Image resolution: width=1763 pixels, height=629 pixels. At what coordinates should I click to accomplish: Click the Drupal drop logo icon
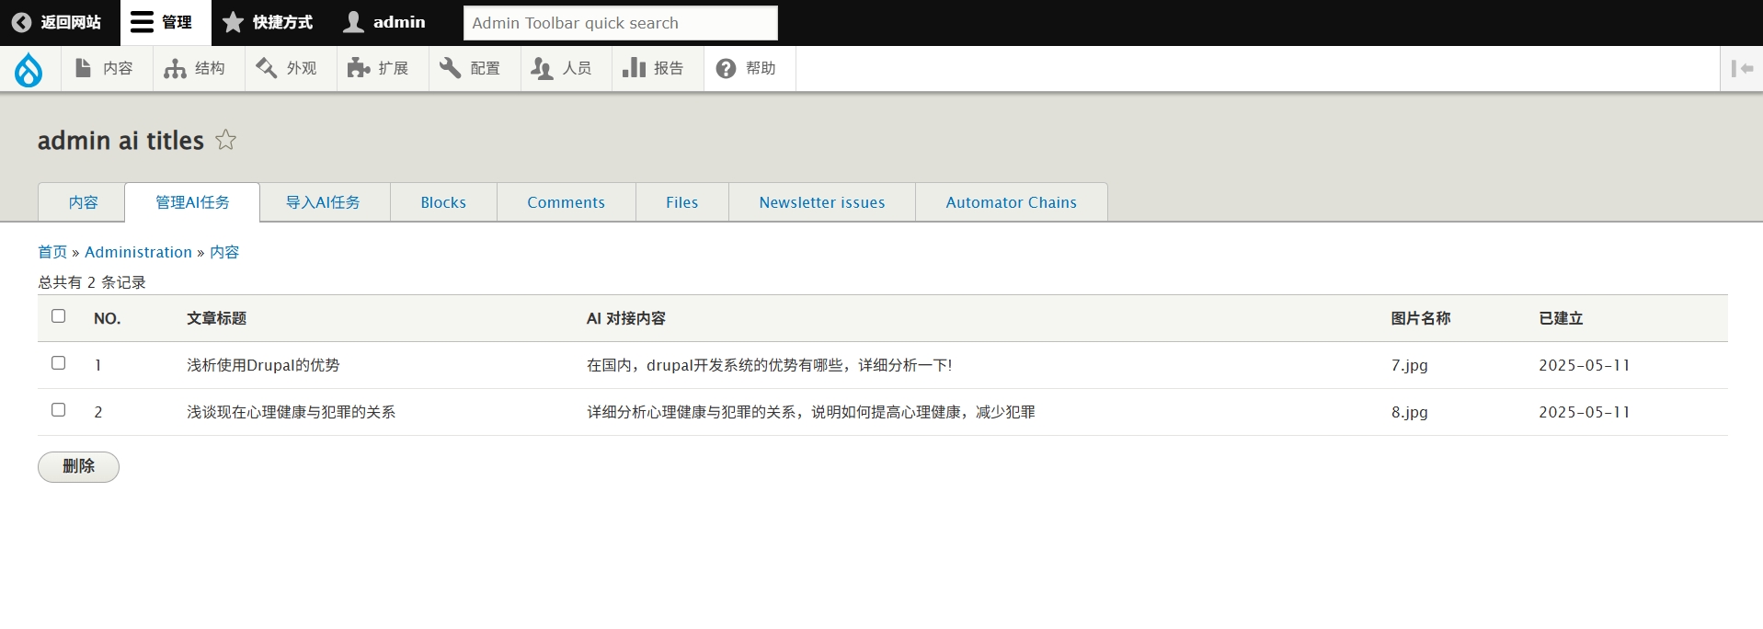[29, 69]
